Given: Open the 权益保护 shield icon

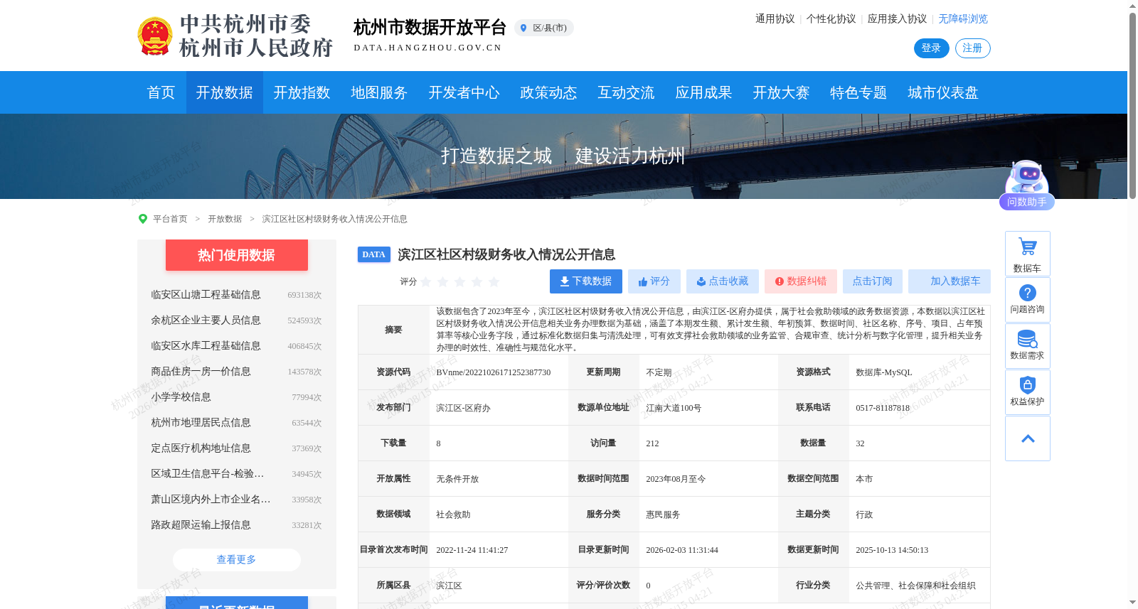Looking at the screenshot, I should click(x=1028, y=392).
